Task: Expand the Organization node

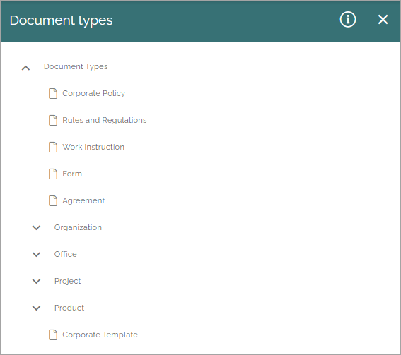Action: click(x=36, y=227)
